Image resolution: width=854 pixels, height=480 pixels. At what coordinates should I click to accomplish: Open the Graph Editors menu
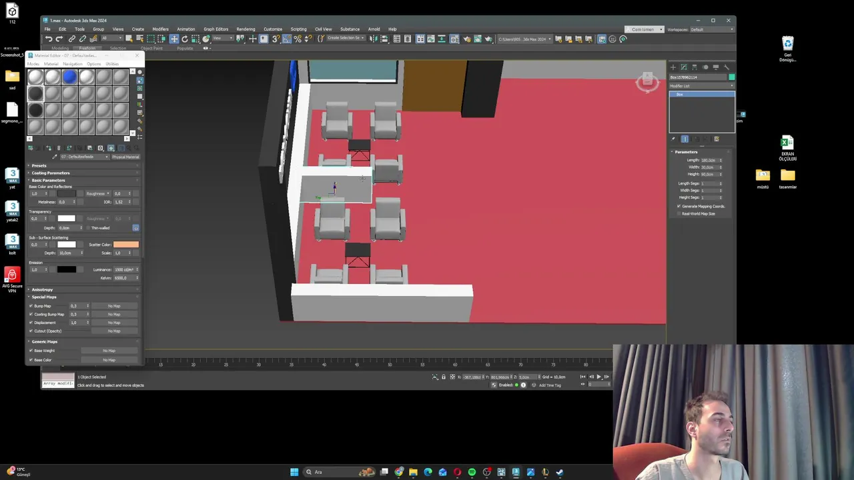(216, 29)
